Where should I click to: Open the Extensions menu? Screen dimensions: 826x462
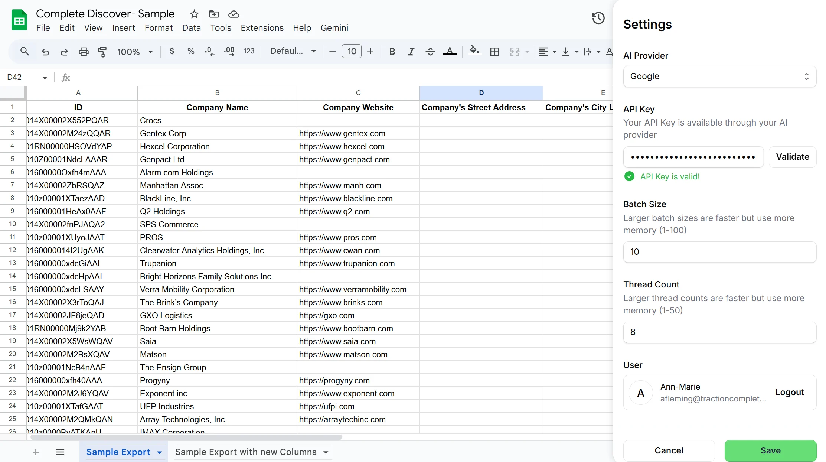[262, 28]
